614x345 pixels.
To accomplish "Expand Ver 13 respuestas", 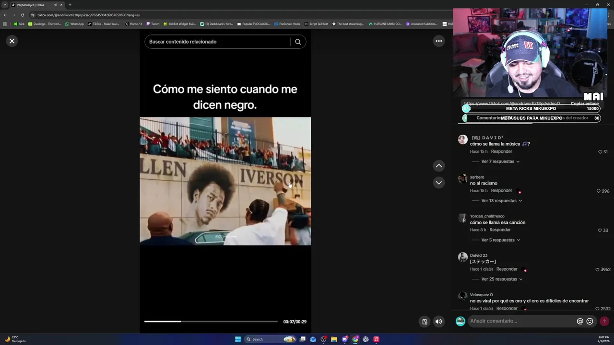I will (x=502, y=201).
